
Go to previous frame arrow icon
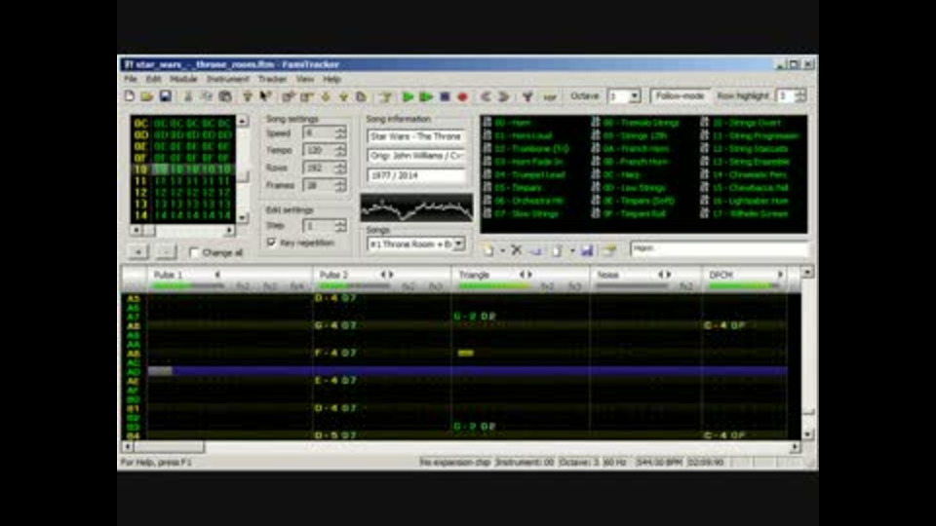(x=486, y=96)
